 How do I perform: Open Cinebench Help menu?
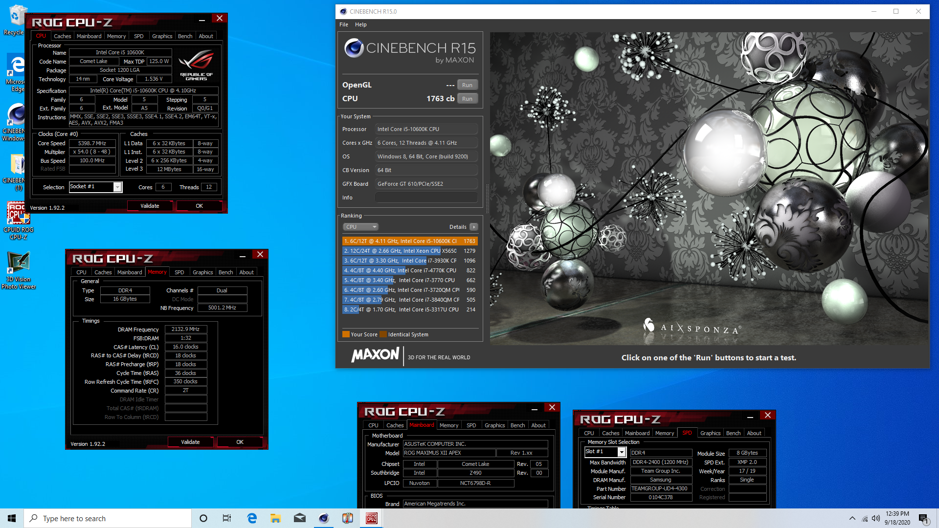tap(360, 24)
